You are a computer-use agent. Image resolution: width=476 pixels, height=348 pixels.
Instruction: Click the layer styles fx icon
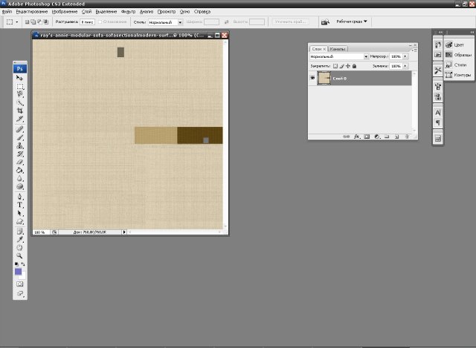point(357,137)
